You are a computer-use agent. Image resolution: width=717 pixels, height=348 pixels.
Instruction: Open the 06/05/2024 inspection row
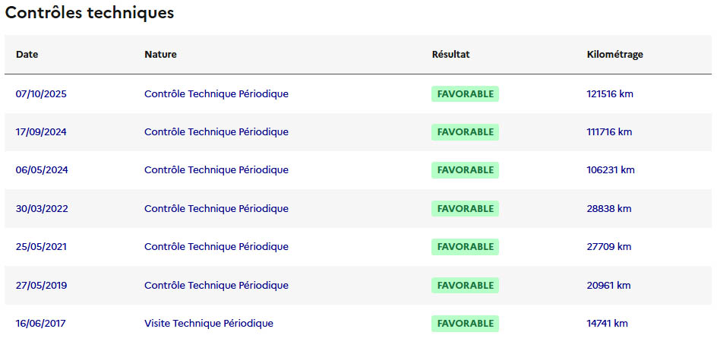42,170
